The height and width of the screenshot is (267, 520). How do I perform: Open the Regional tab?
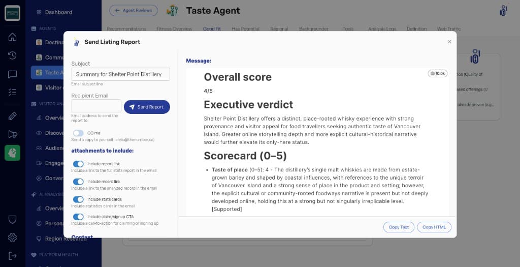coord(279,29)
